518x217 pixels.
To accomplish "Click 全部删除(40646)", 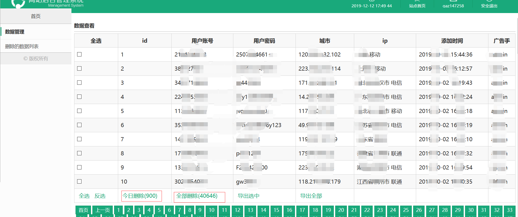I will pyautogui.click(x=199, y=197).
